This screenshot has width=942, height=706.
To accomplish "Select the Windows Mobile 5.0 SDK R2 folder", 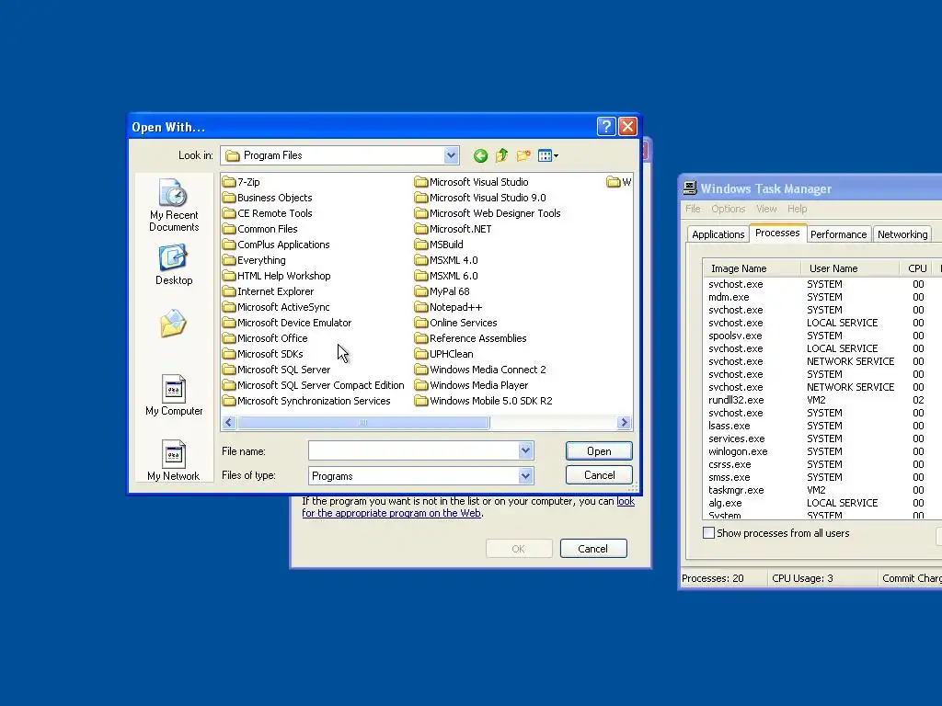I will tap(484, 401).
